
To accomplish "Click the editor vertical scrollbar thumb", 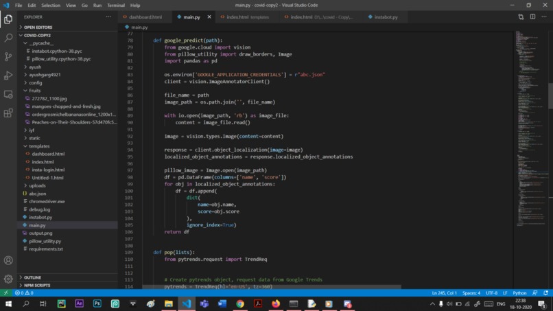I will click(550, 96).
